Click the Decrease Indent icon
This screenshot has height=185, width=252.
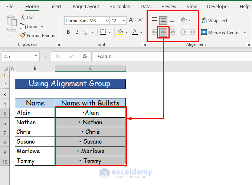click(x=184, y=32)
